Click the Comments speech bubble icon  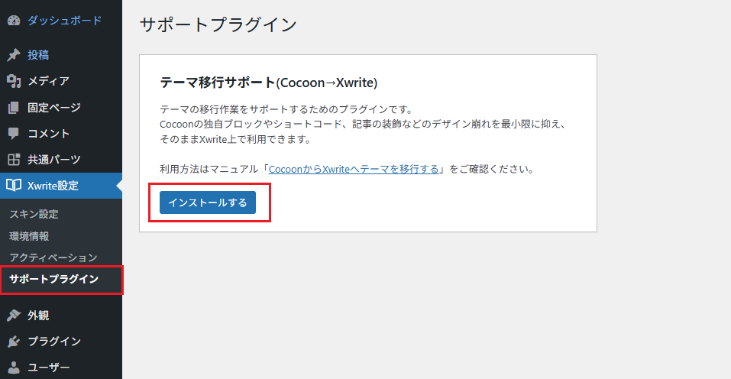coord(13,134)
